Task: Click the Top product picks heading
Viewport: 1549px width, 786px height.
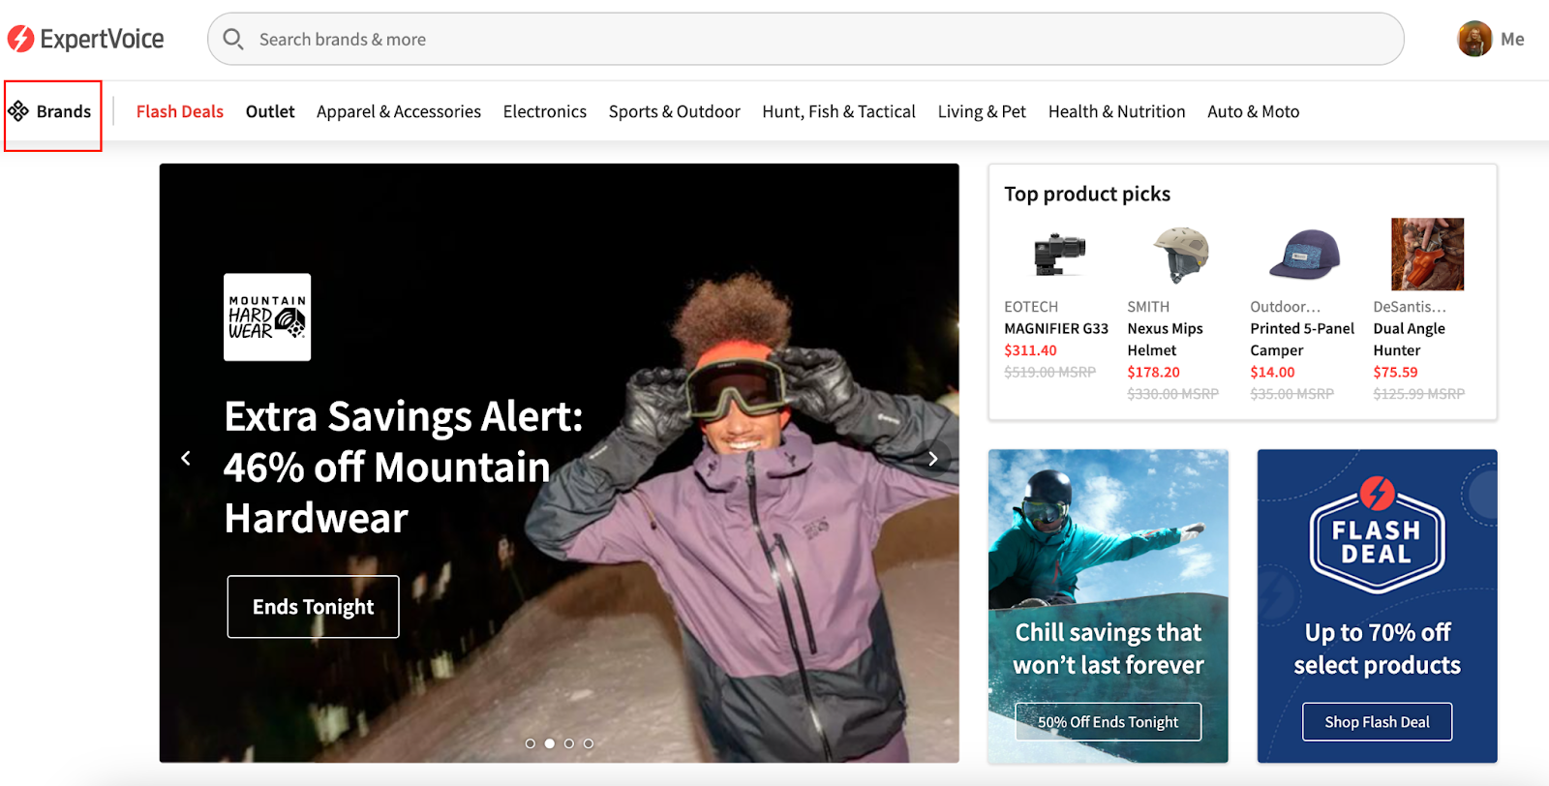Action: click(x=1087, y=195)
